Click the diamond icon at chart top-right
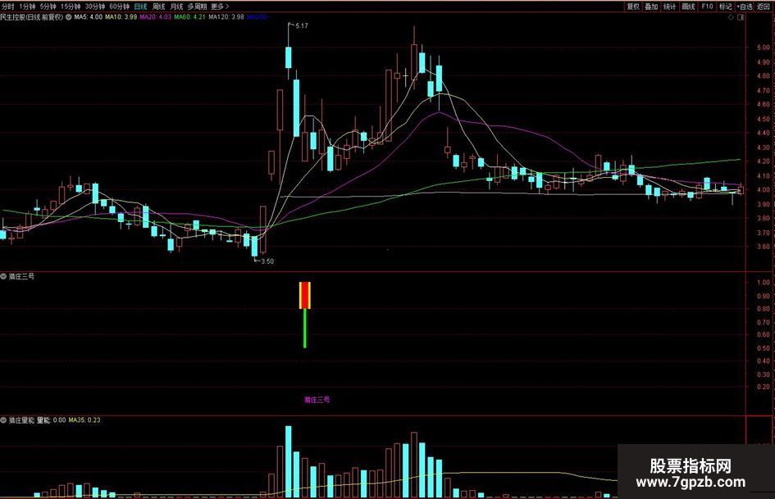Image resolution: width=775 pixels, height=499 pixels. click(x=731, y=17)
